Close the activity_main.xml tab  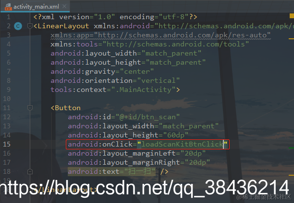[64, 6]
